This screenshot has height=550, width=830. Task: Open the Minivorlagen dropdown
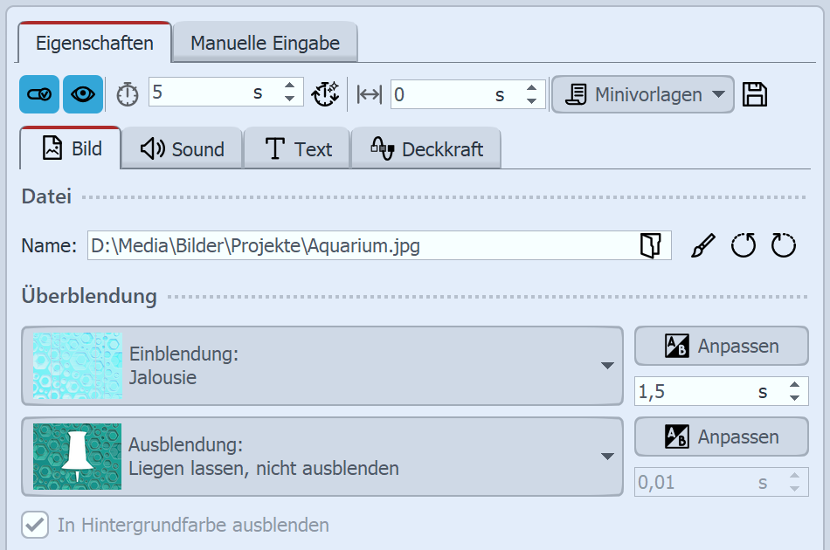tap(642, 94)
